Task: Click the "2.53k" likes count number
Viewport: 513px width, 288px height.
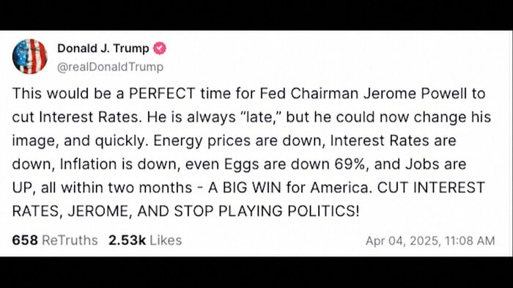Action: pyautogui.click(x=127, y=240)
